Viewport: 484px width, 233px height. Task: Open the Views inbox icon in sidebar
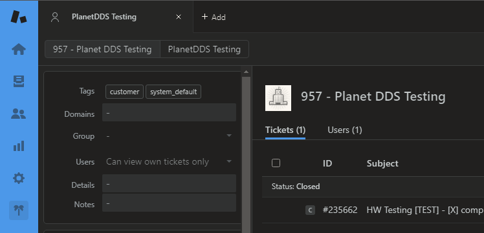19,81
